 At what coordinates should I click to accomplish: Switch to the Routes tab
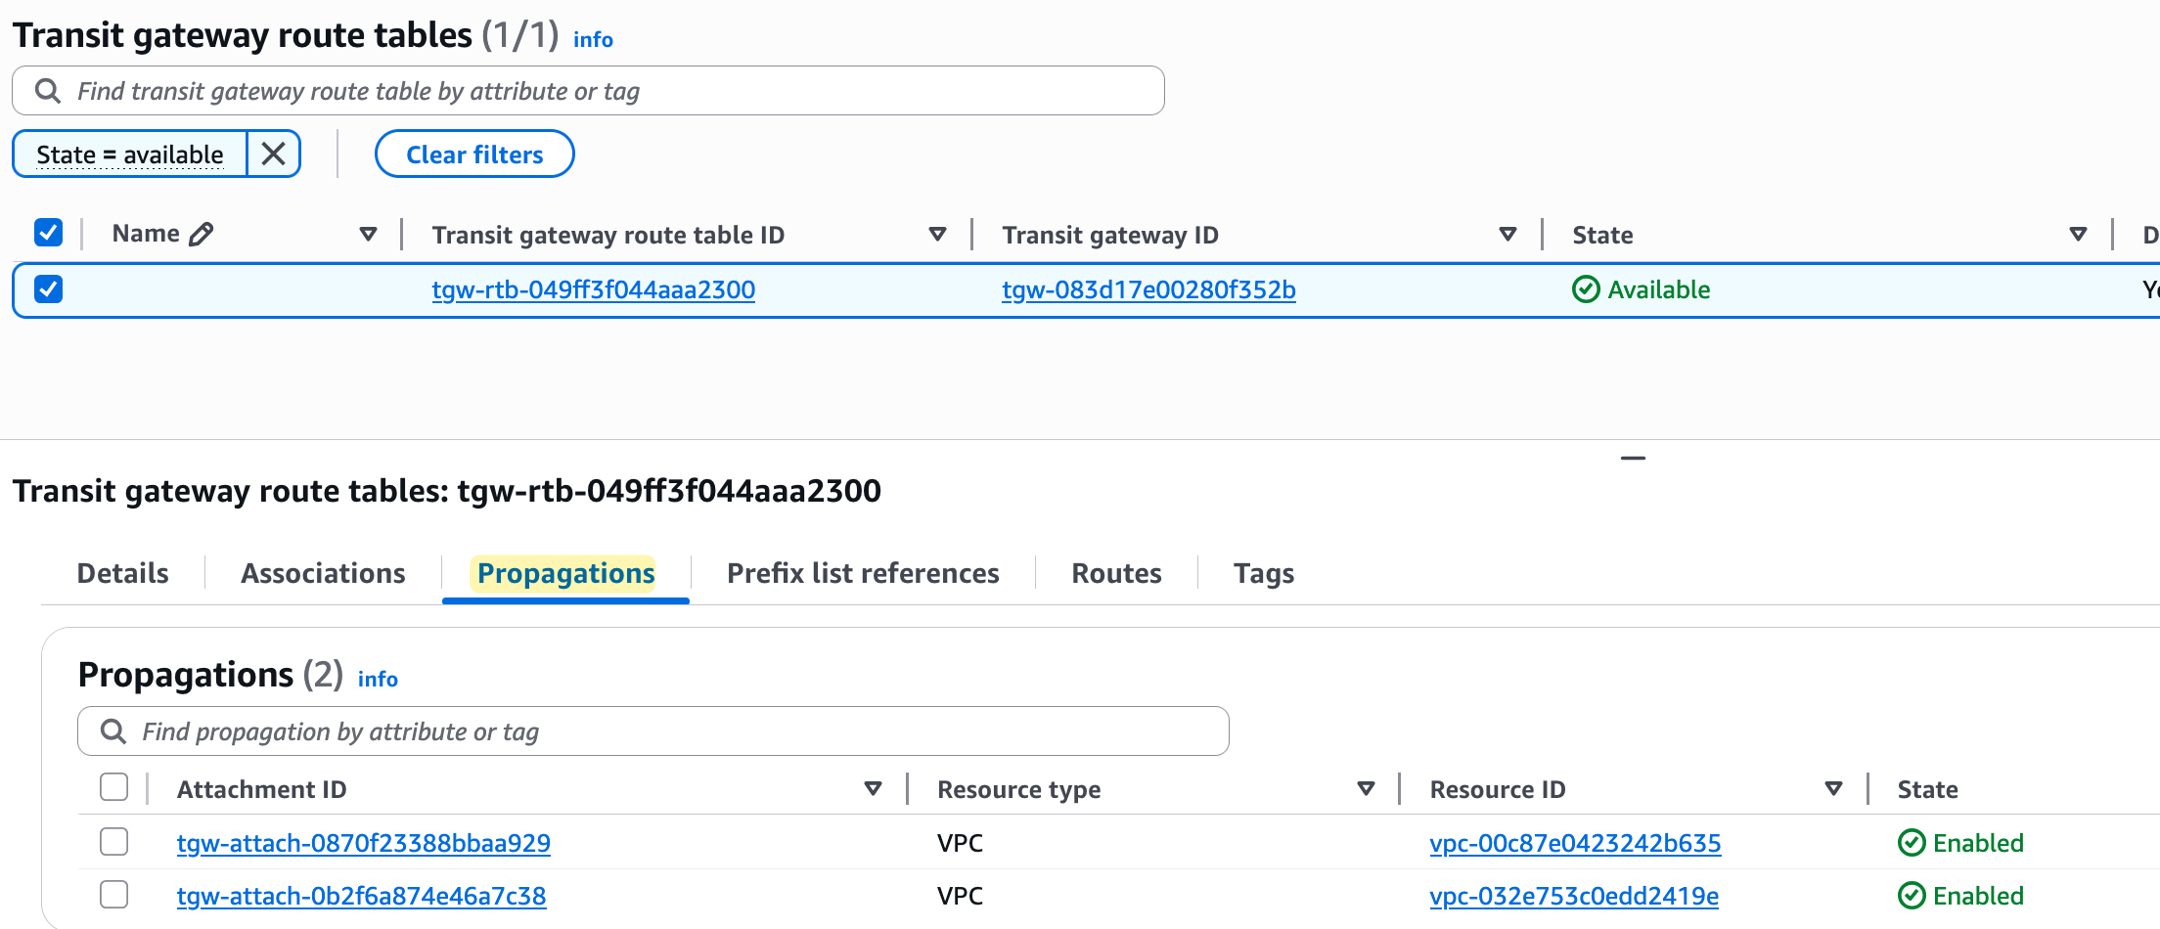pyautogui.click(x=1116, y=573)
